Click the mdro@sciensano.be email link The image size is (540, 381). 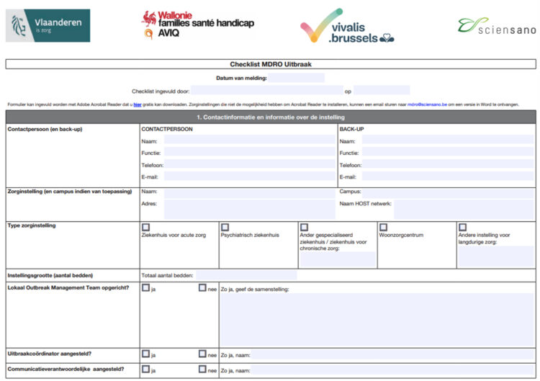pyautogui.click(x=427, y=104)
